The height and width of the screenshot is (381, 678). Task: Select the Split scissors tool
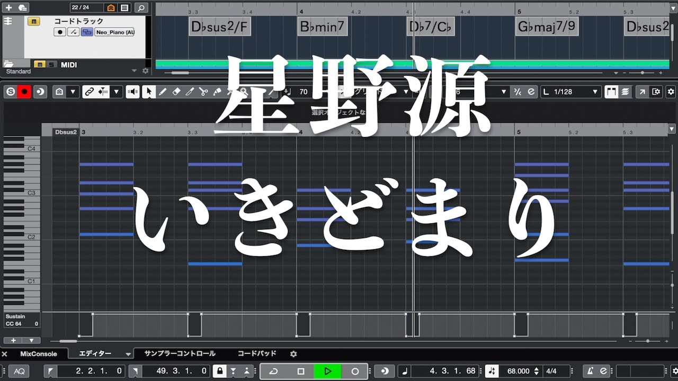(203, 92)
